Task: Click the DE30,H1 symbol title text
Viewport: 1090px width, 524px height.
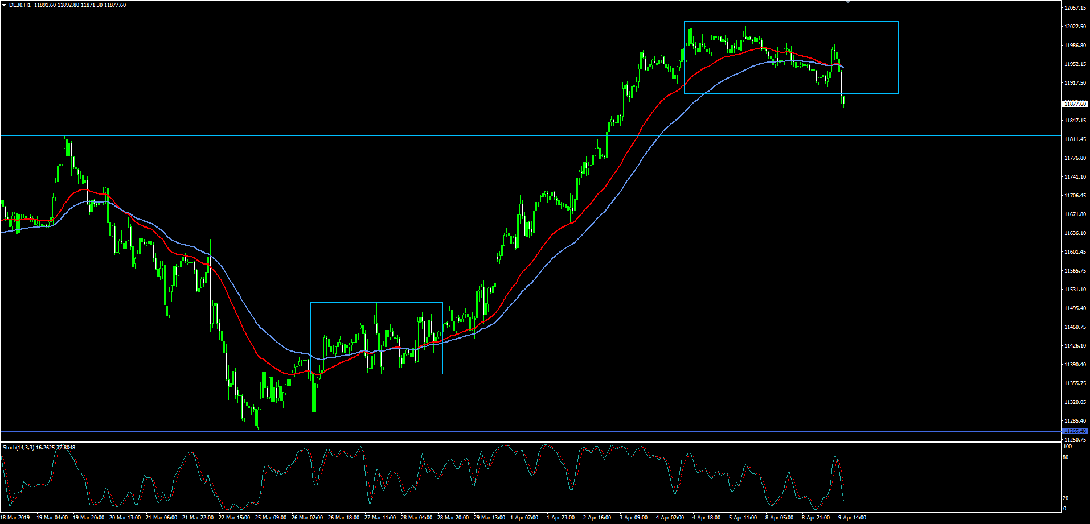Action: tap(20, 5)
